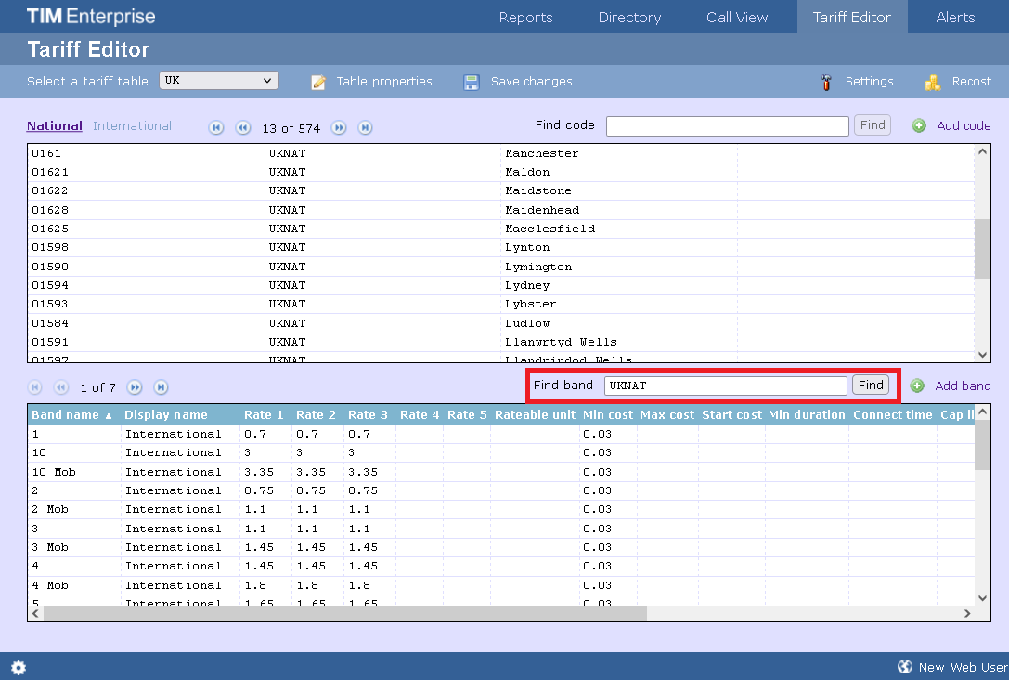Screen dimensions: 1009x680
Task: Click the New Web User link
Action: click(964, 667)
